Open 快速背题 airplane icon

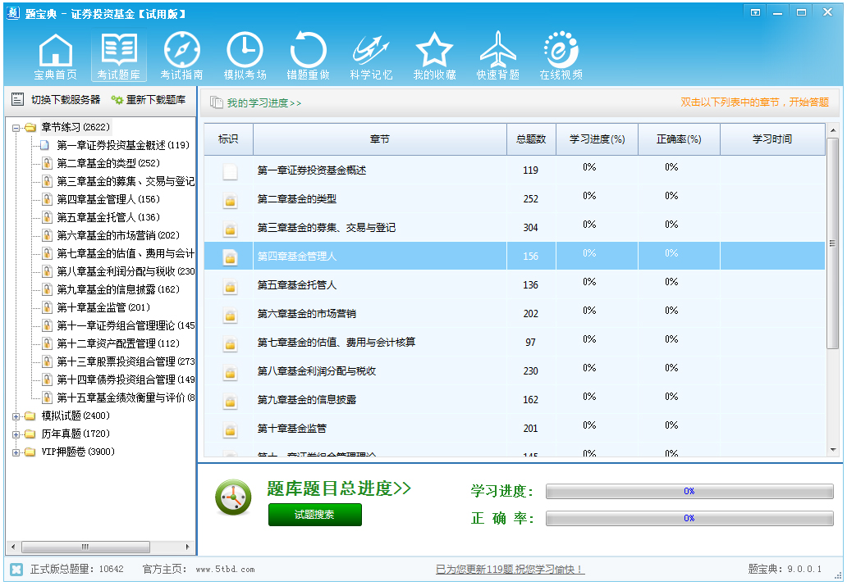tap(498, 56)
